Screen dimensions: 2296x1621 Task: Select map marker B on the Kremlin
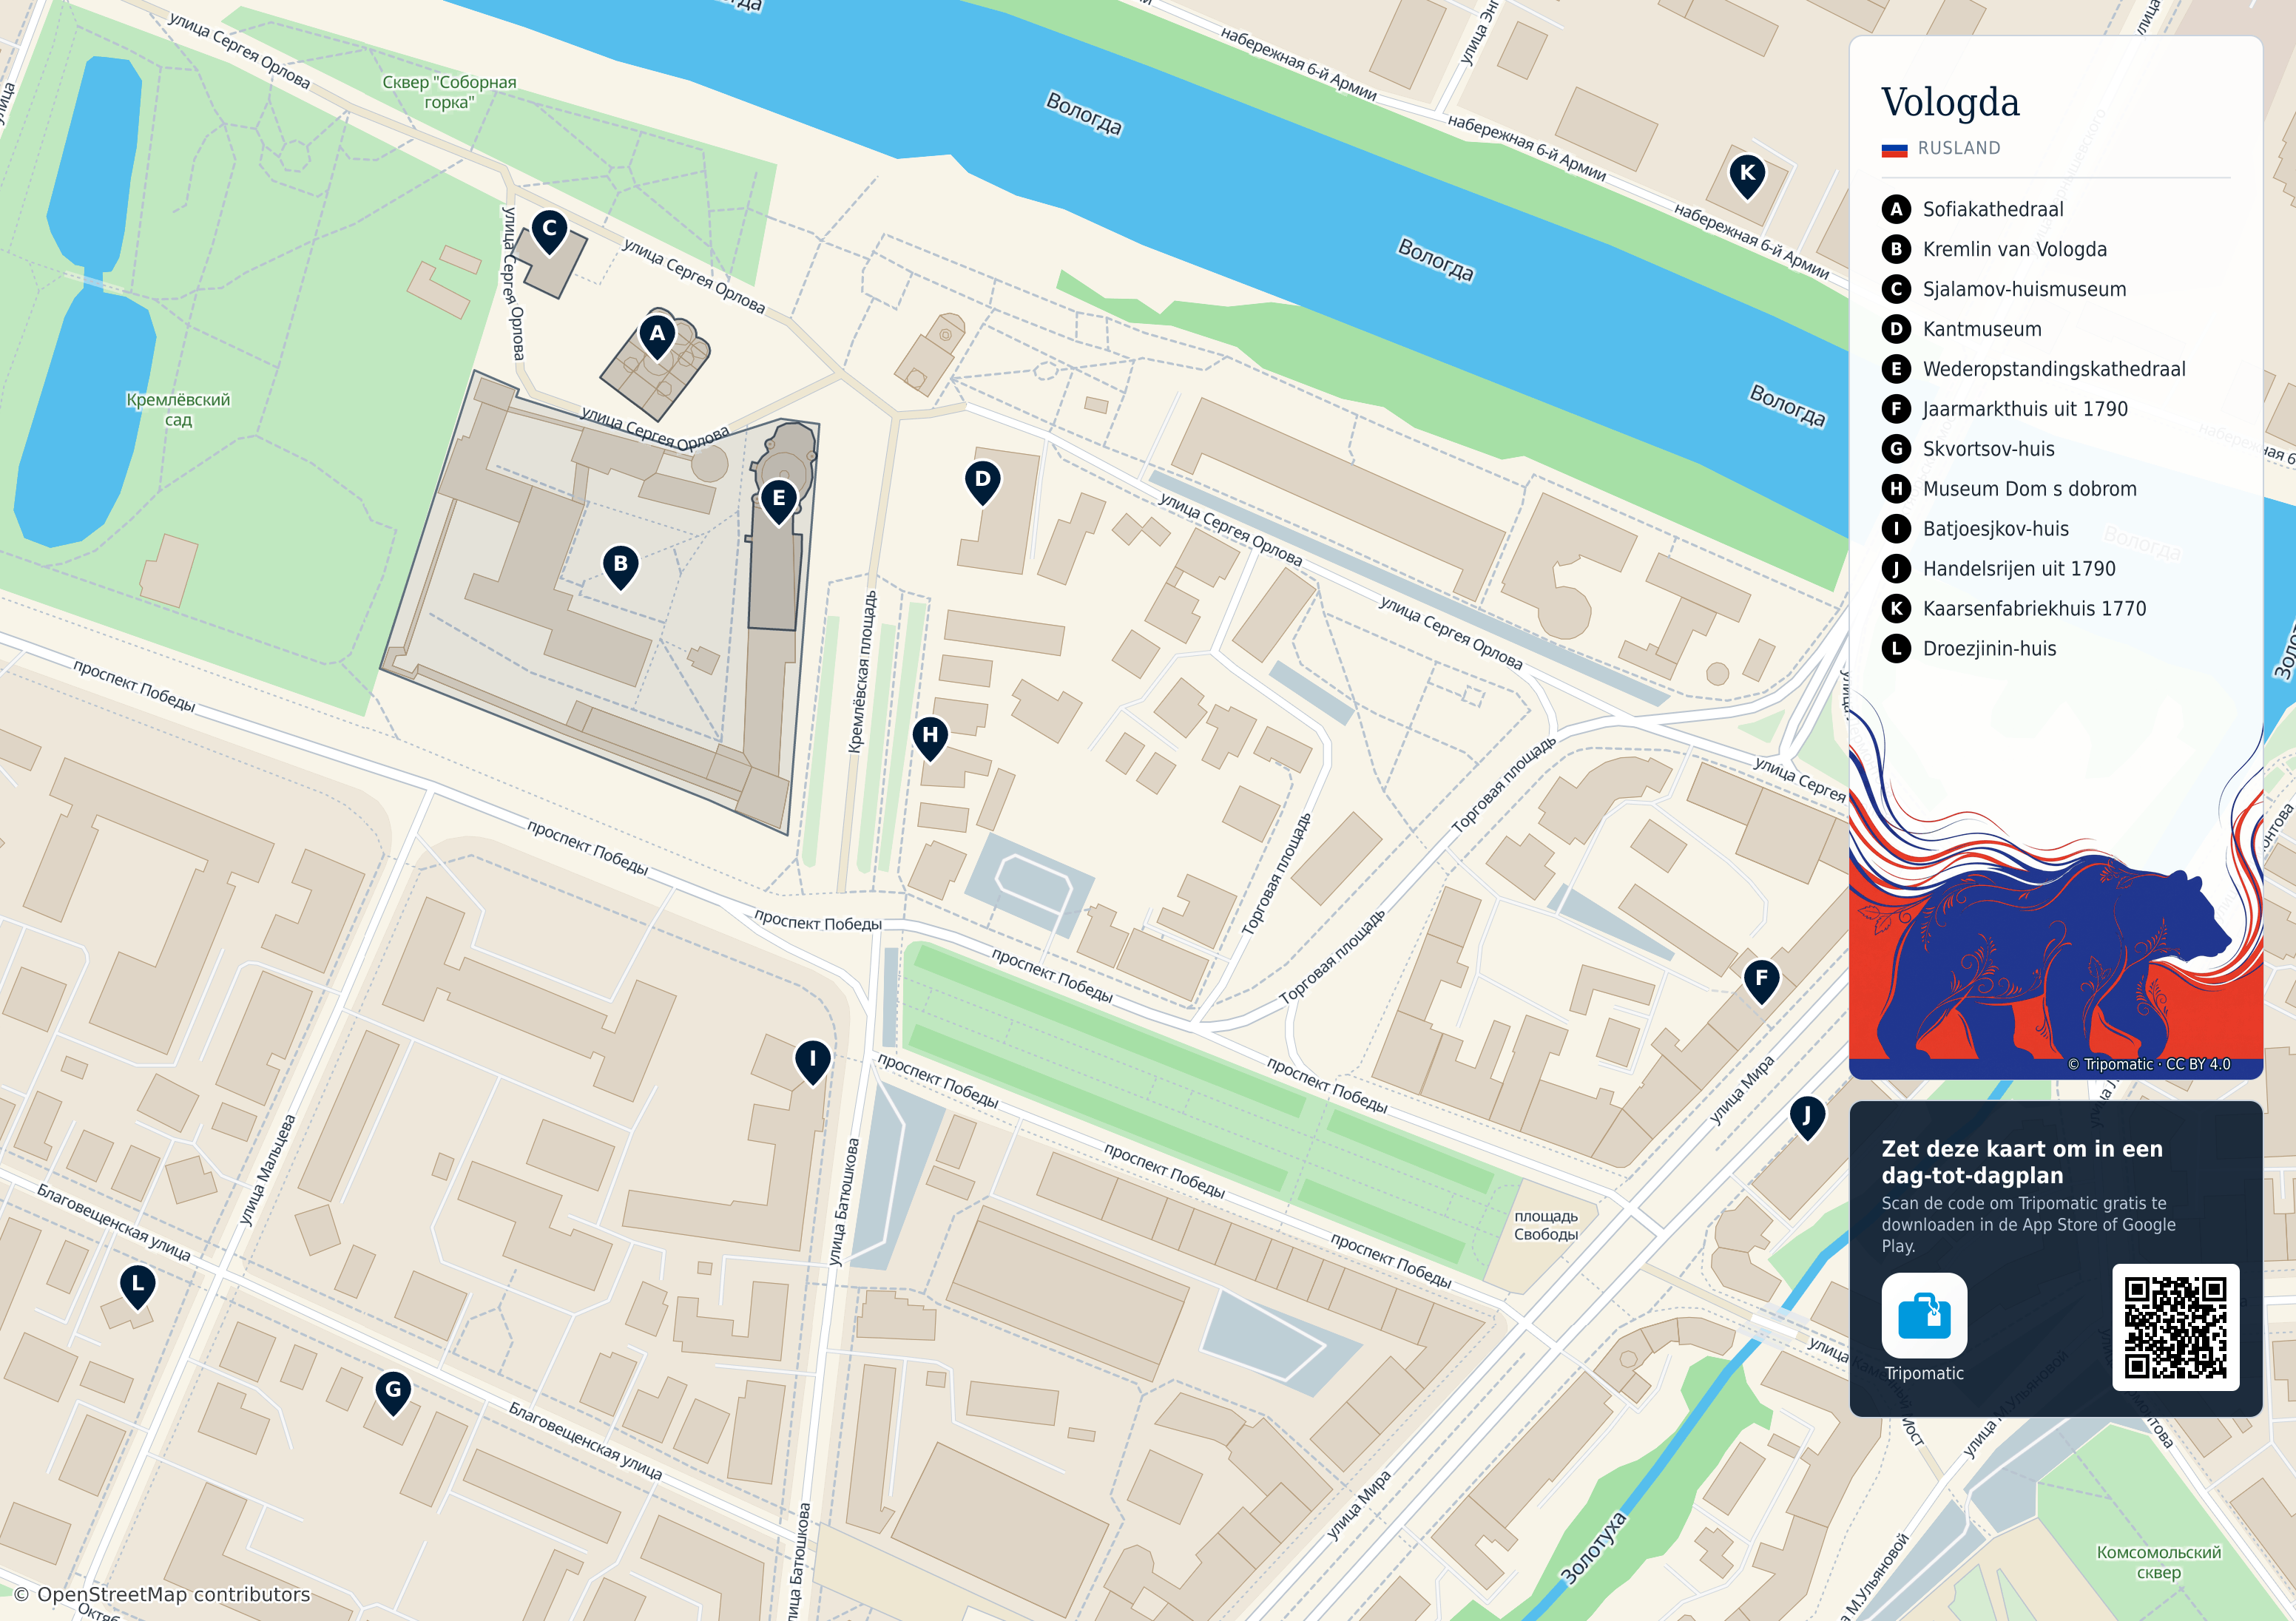click(x=621, y=567)
